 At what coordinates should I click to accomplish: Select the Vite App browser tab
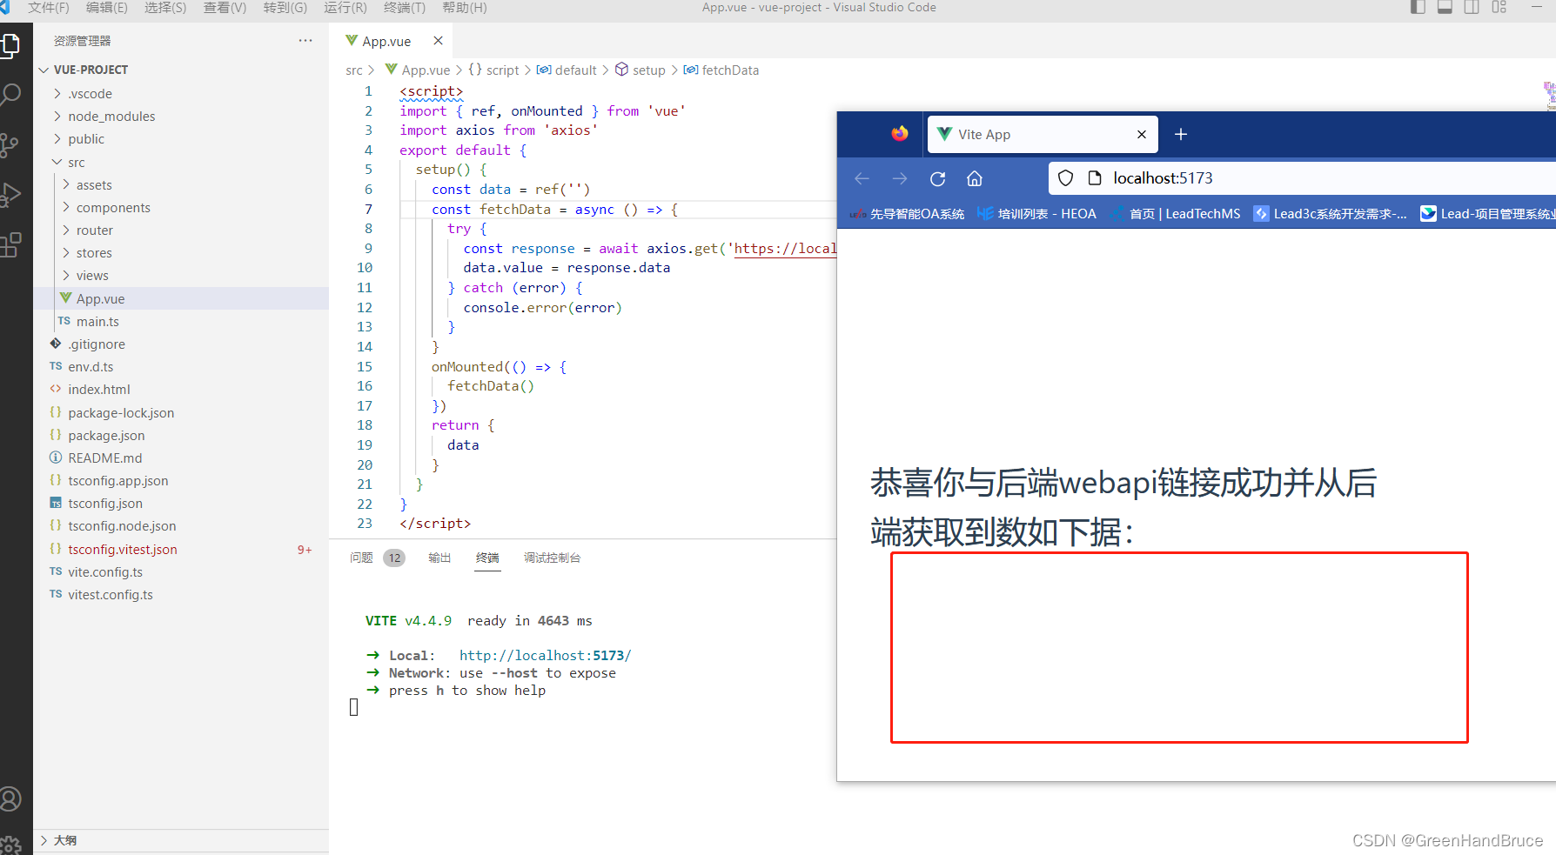pos(1043,134)
